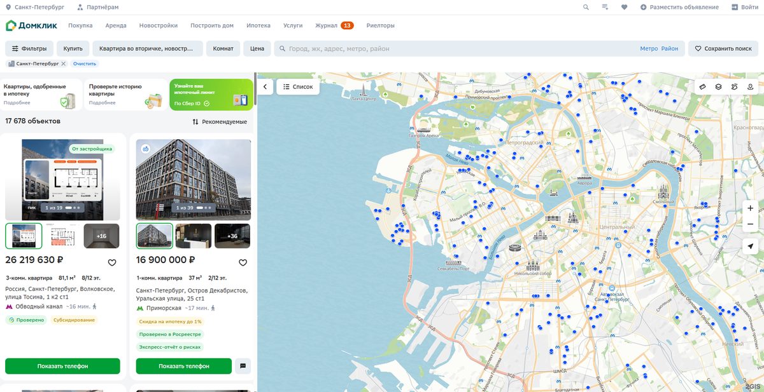
Task: Open chat for the 16 900 000 ₽ listing
Action: pyautogui.click(x=243, y=366)
